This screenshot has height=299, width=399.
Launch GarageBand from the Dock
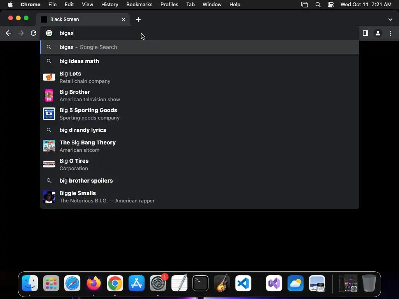[222, 283]
